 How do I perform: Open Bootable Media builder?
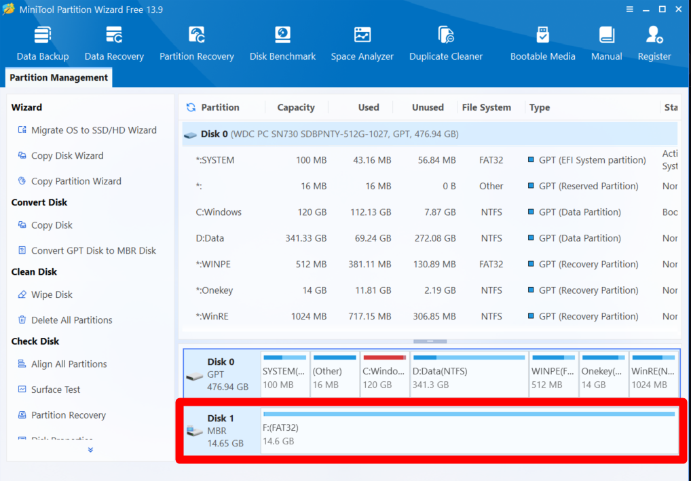542,43
